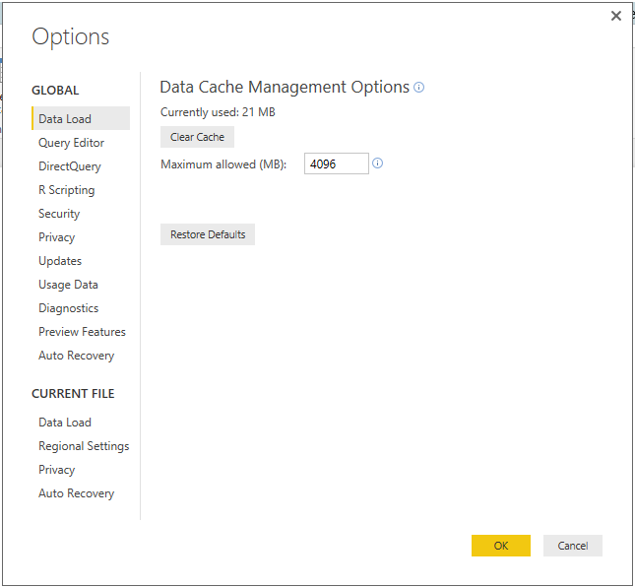This screenshot has height=587, width=635.
Task: Open Regional Settings
Action: tap(84, 446)
